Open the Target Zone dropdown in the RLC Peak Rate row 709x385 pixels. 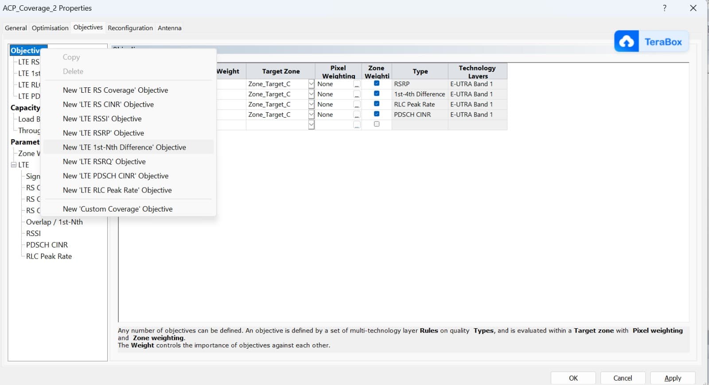[311, 104]
